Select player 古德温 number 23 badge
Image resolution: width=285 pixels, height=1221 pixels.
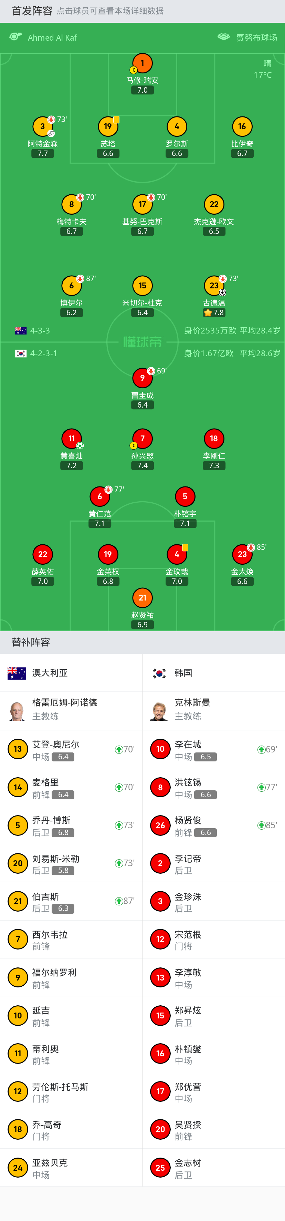(x=214, y=285)
